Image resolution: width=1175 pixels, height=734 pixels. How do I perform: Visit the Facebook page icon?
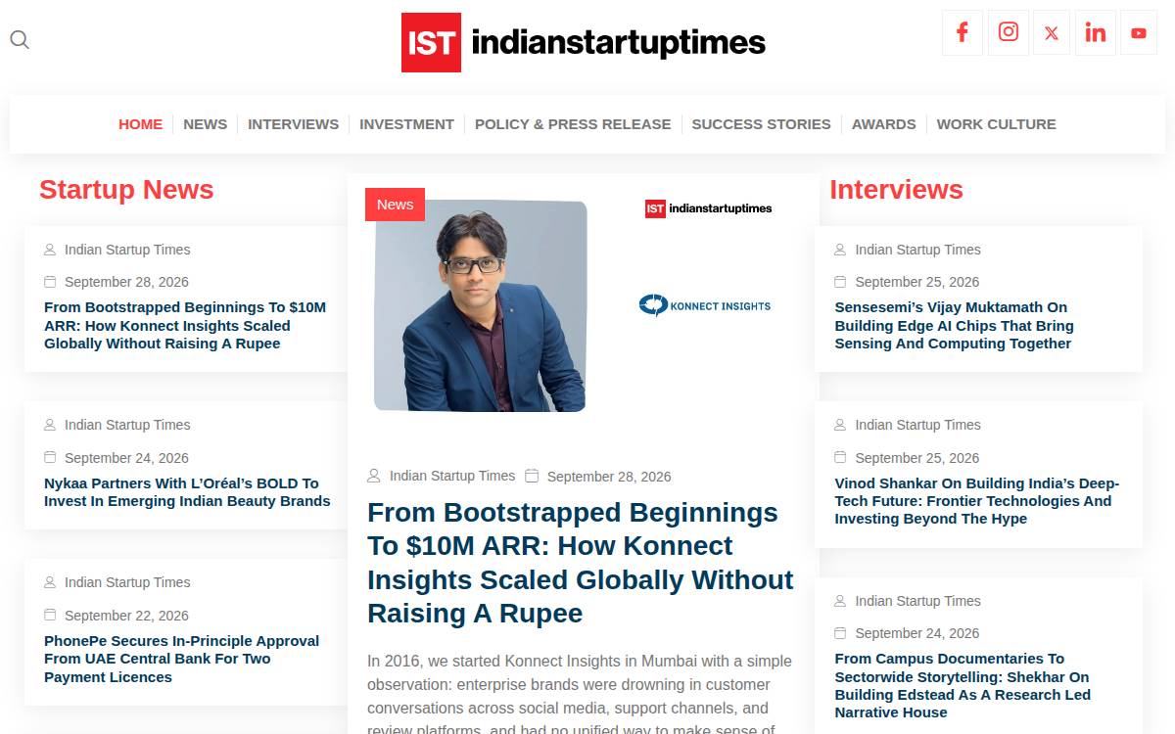(x=963, y=32)
